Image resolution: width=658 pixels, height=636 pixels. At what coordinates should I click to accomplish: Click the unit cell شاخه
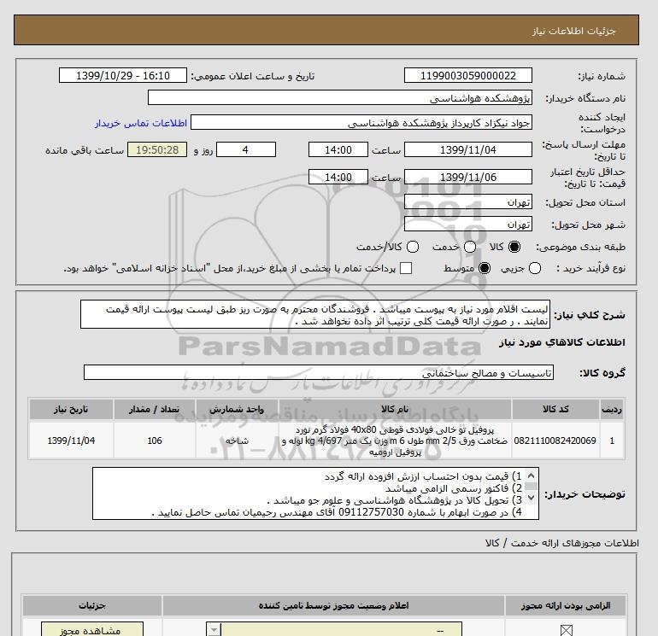coord(237,441)
